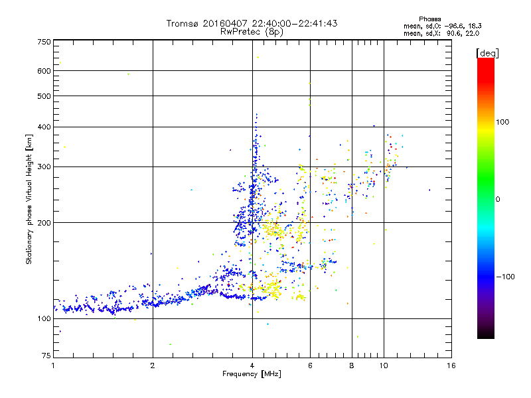Click the "Phases" statistics heading

coord(429,19)
